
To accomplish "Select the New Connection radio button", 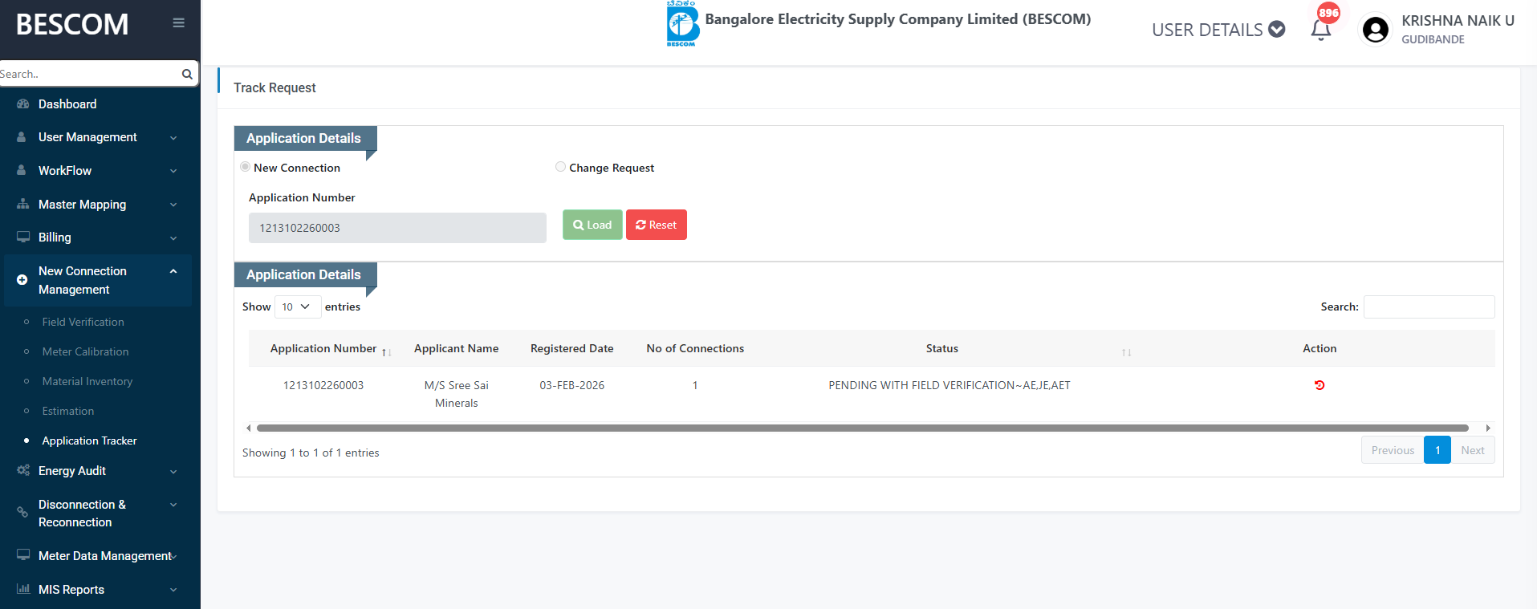I will pos(245,167).
